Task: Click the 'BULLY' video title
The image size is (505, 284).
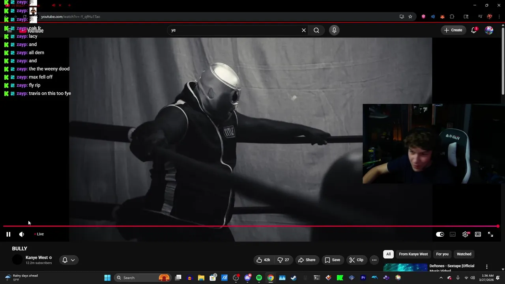Action: pos(20,248)
